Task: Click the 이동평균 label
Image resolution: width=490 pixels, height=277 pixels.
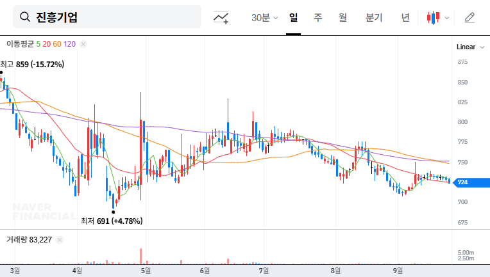Action: (x=21, y=44)
